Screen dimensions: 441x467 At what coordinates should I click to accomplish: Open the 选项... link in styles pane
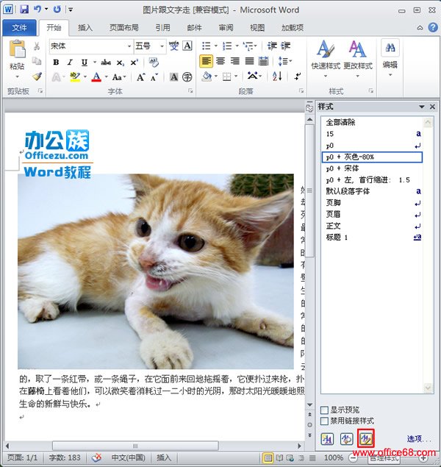point(419,439)
